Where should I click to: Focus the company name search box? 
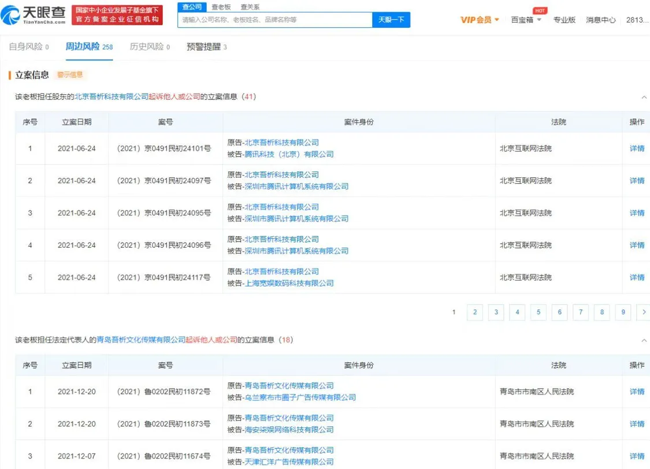point(275,20)
